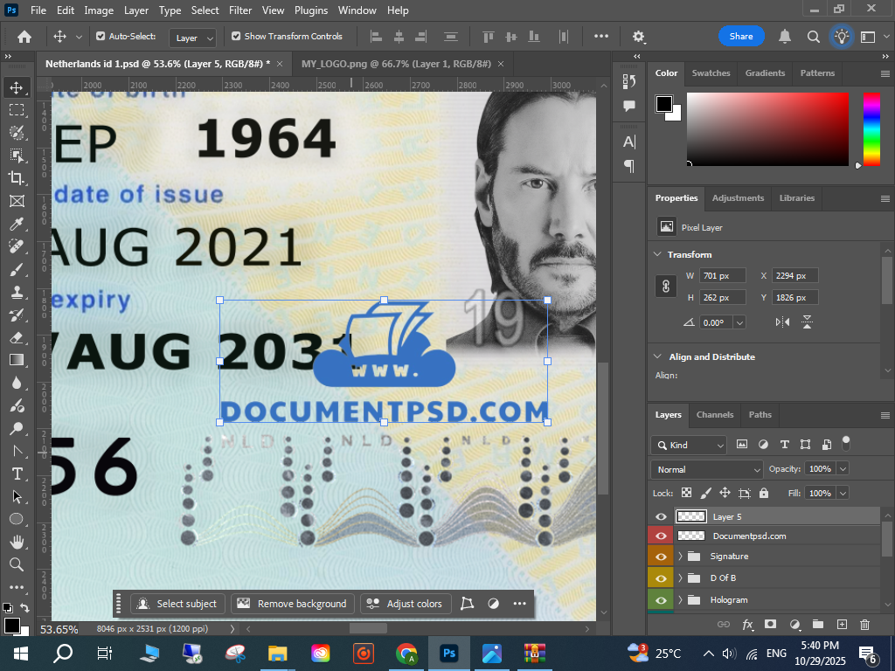Expand the Hologram layer group
Screen dimensions: 895x671
680,600
